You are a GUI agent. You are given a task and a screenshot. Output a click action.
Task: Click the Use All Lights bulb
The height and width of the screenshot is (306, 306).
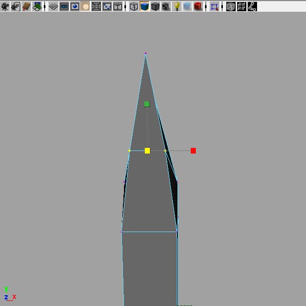coord(176,7)
